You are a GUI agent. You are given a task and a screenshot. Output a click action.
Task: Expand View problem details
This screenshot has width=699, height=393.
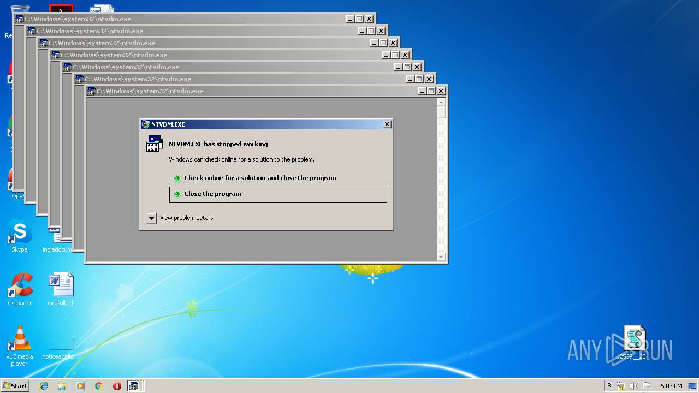152,218
